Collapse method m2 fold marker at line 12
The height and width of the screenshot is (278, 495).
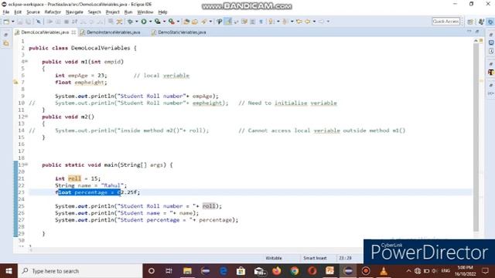click(26, 117)
